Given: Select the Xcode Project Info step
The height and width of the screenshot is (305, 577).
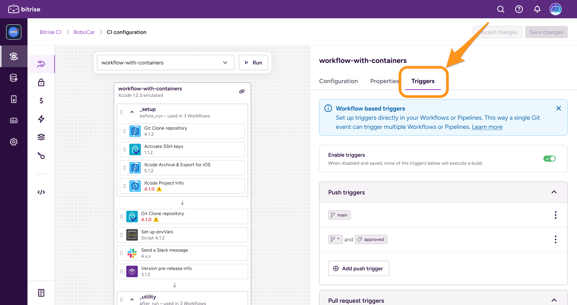Looking at the screenshot, I should pyautogui.click(x=182, y=186).
